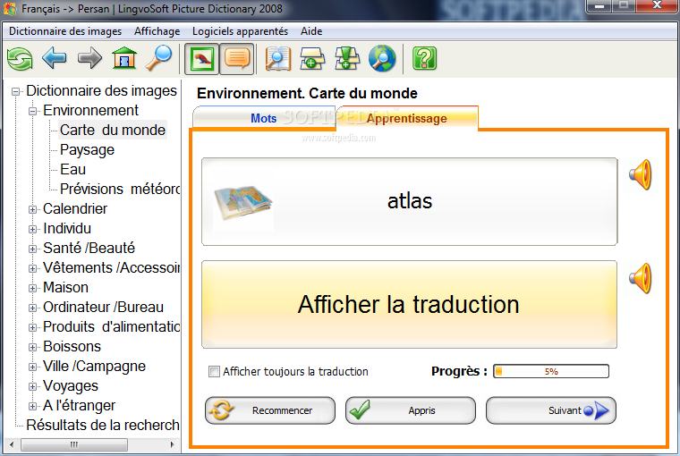Open Résultats de la recherche item

pos(103,426)
